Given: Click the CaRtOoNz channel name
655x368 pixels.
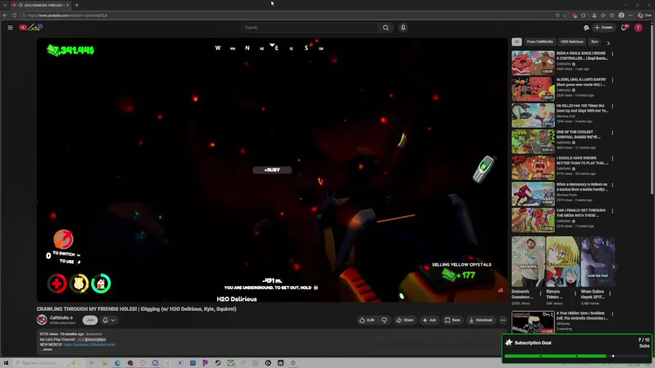Looking at the screenshot, I should [59, 318].
